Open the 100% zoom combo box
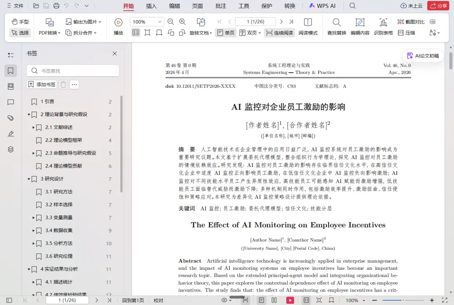 (x=147, y=22)
